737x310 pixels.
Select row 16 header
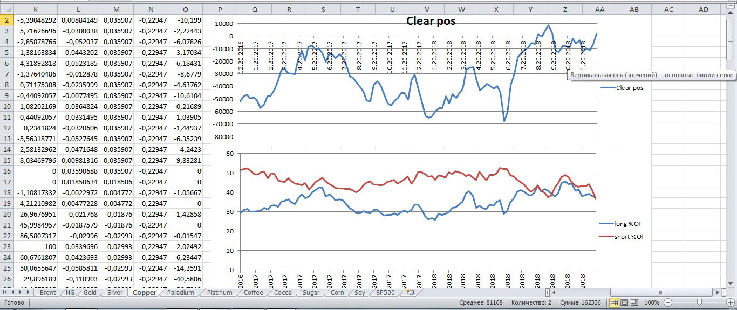pos(6,171)
